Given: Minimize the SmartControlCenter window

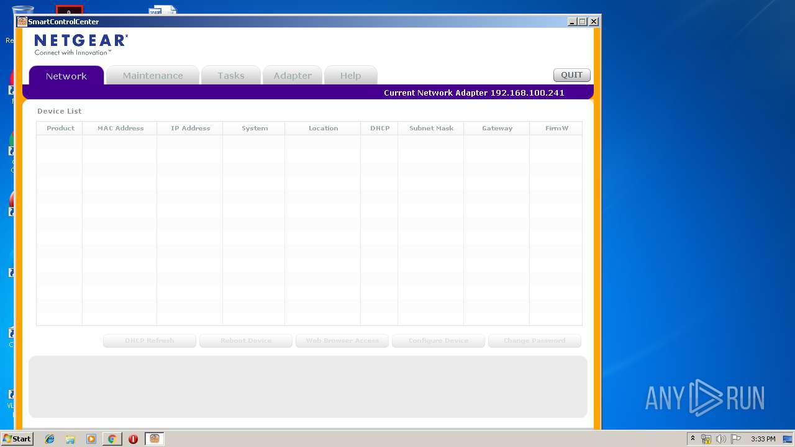Looking at the screenshot, I should click(x=572, y=22).
